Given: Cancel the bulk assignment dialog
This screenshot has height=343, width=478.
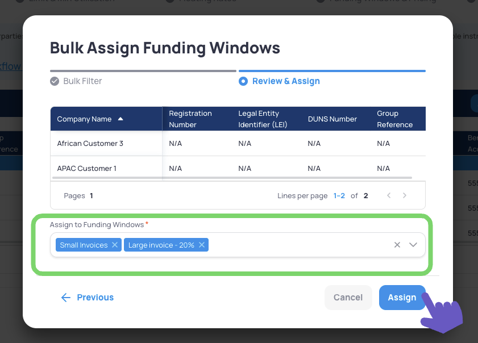Looking at the screenshot, I should pyautogui.click(x=348, y=298).
